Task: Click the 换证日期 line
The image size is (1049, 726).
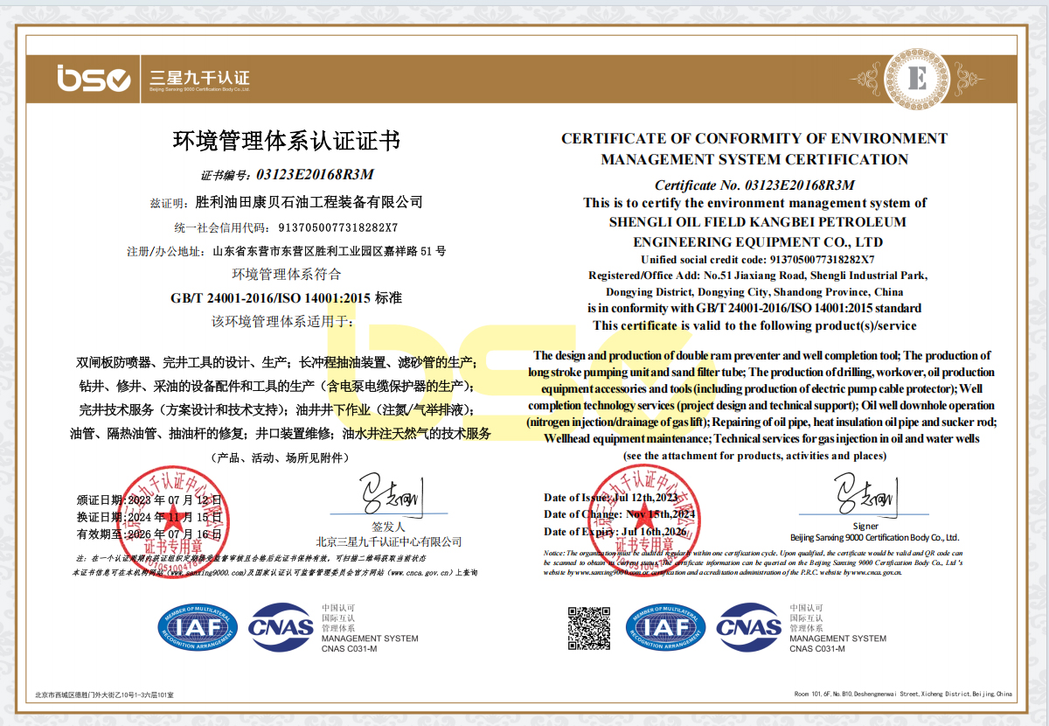Action: click(149, 517)
